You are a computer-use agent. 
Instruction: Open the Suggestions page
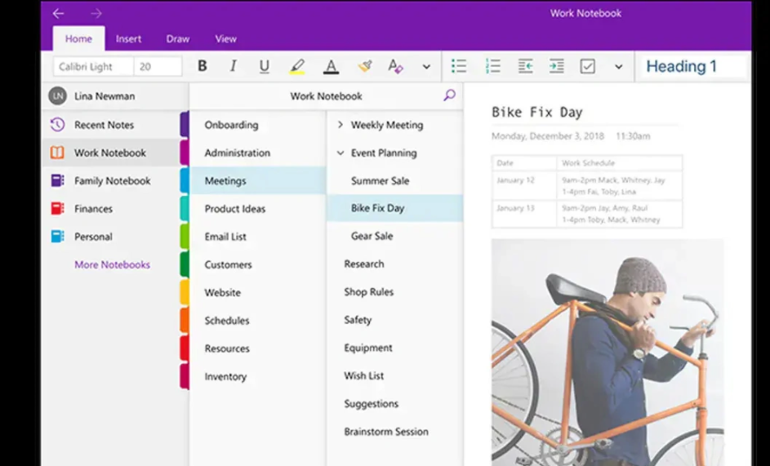click(x=395, y=404)
